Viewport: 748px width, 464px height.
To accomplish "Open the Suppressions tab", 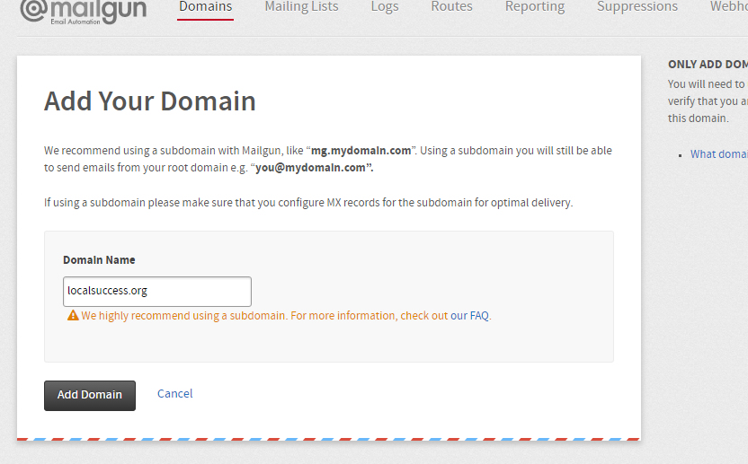I will pyautogui.click(x=637, y=7).
